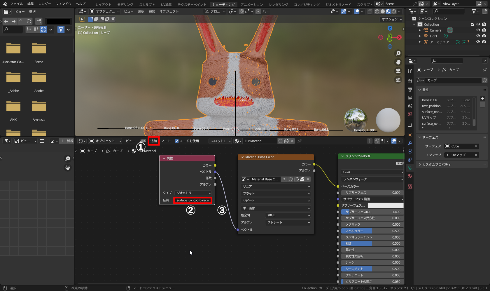Image resolution: width=490 pixels, height=291 pixels.
Task: Click the white subsurface color swatch
Action: (x=386, y=205)
